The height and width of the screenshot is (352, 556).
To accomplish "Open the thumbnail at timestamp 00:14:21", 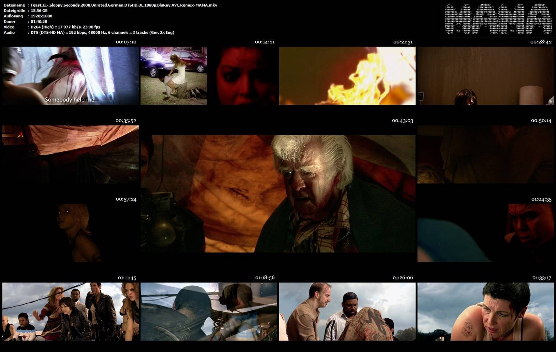I will [x=208, y=76].
